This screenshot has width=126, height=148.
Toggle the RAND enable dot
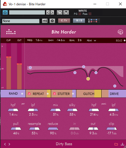[x=22, y=94]
